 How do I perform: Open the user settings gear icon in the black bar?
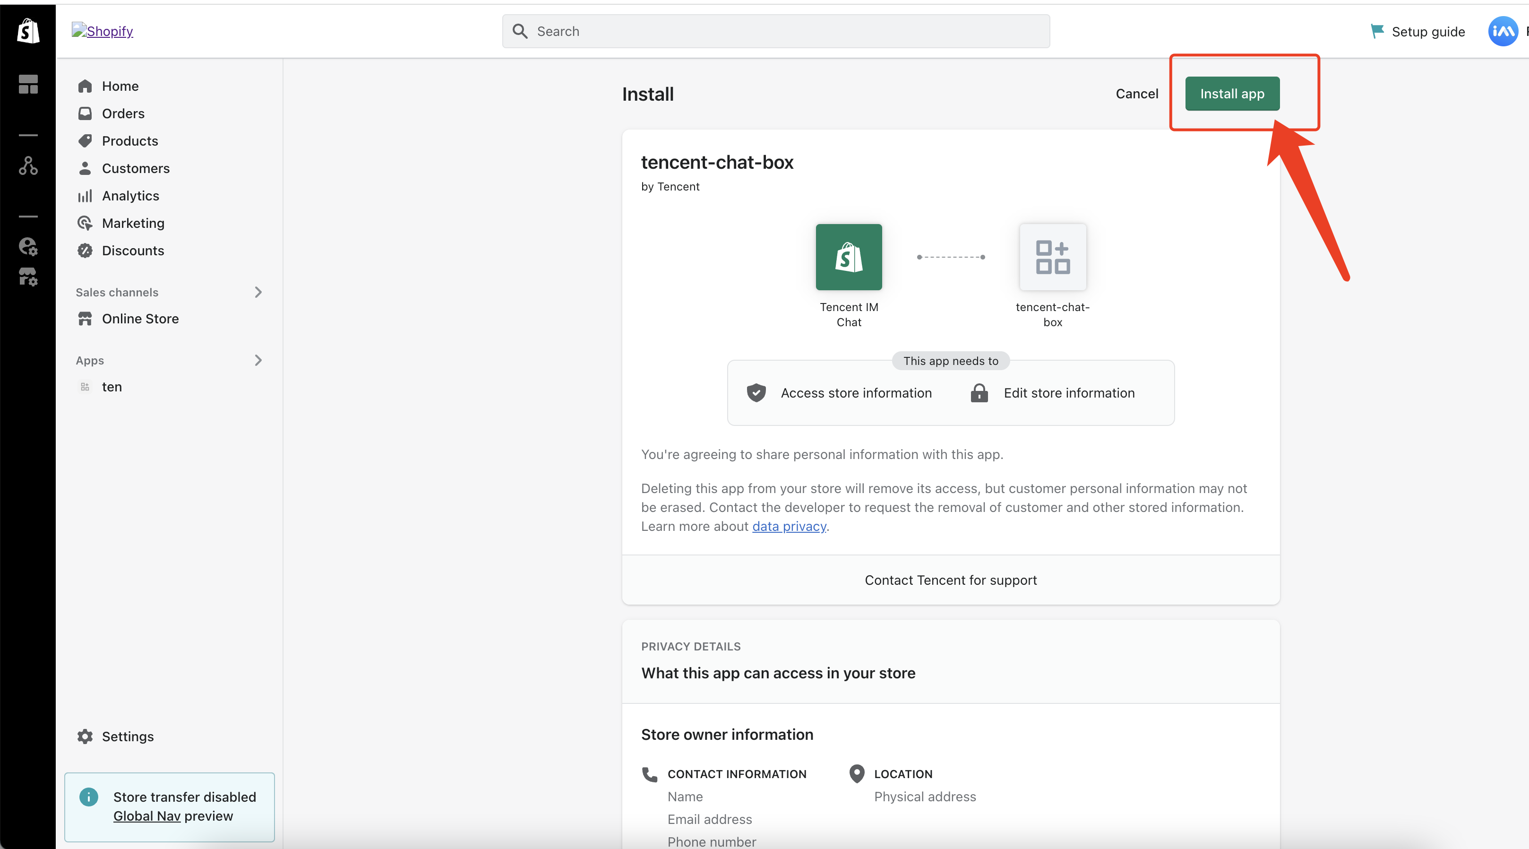tap(28, 246)
